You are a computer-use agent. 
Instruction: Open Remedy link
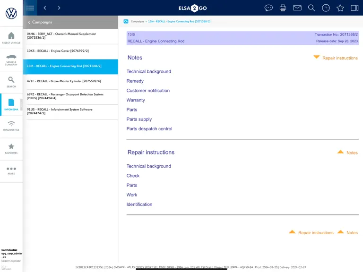tap(135, 81)
